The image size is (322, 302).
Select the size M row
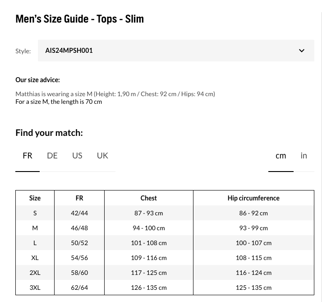click(x=165, y=228)
